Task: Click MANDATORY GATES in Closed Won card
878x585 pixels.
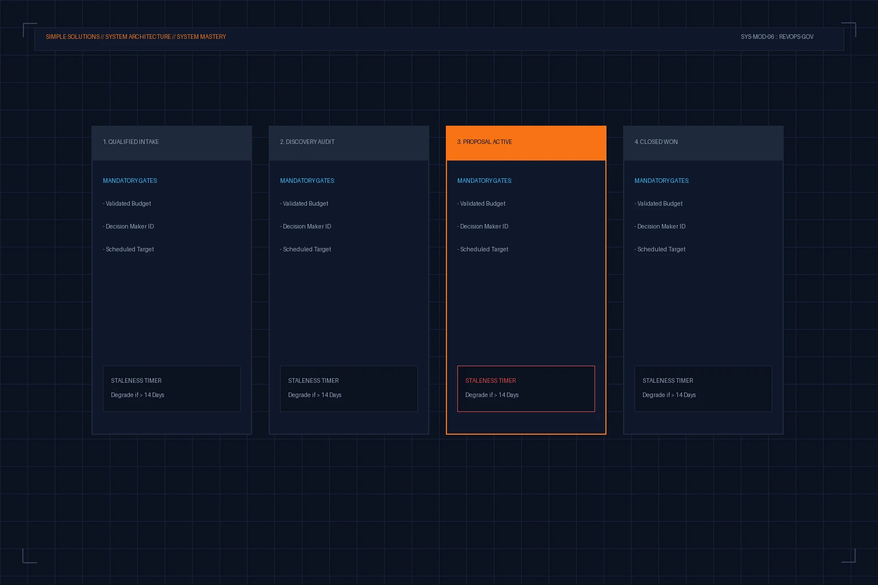Action: click(x=662, y=181)
